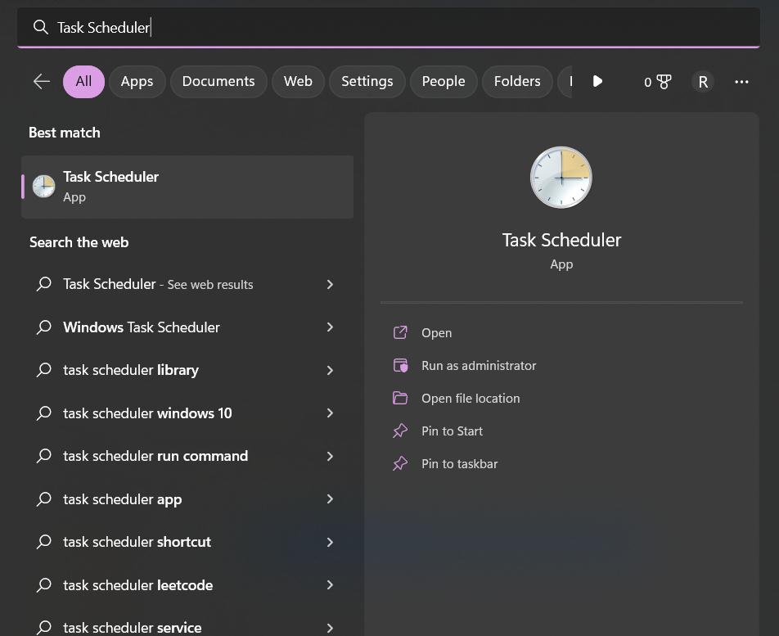Choose Run as administrator

pyautogui.click(x=479, y=366)
